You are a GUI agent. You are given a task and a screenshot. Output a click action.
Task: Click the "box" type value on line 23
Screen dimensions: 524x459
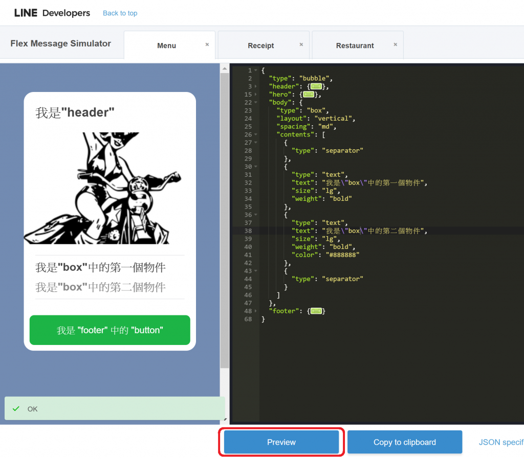coord(316,110)
